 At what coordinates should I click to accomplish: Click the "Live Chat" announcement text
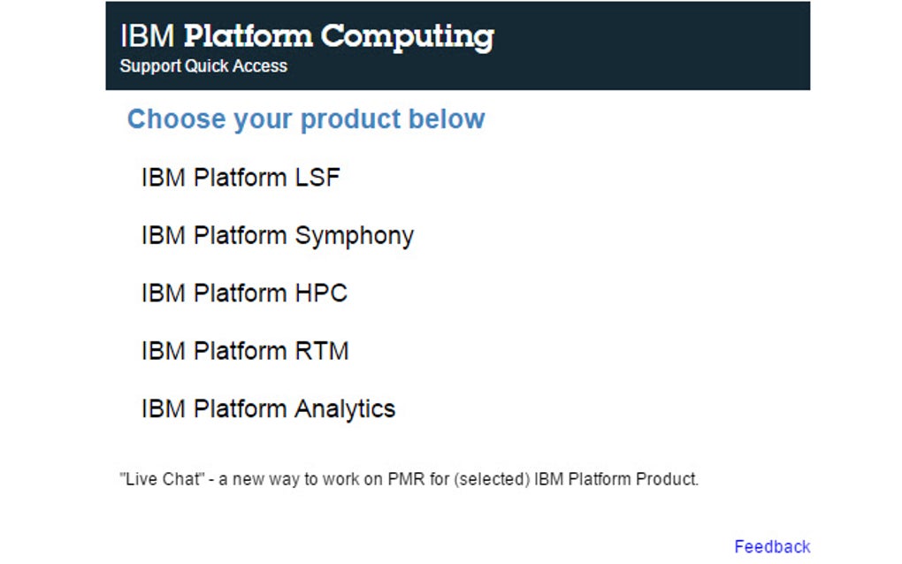[409, 480]
